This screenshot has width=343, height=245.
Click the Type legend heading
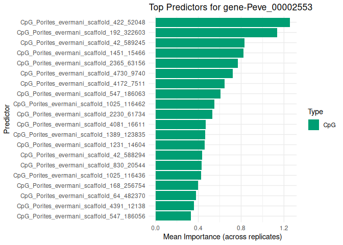point(316,111)
